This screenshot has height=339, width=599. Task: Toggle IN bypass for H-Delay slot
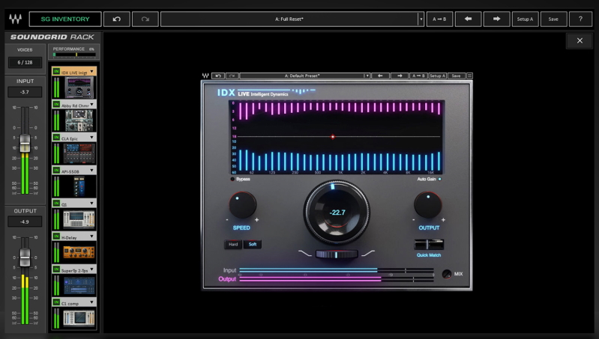coord(56,236)
